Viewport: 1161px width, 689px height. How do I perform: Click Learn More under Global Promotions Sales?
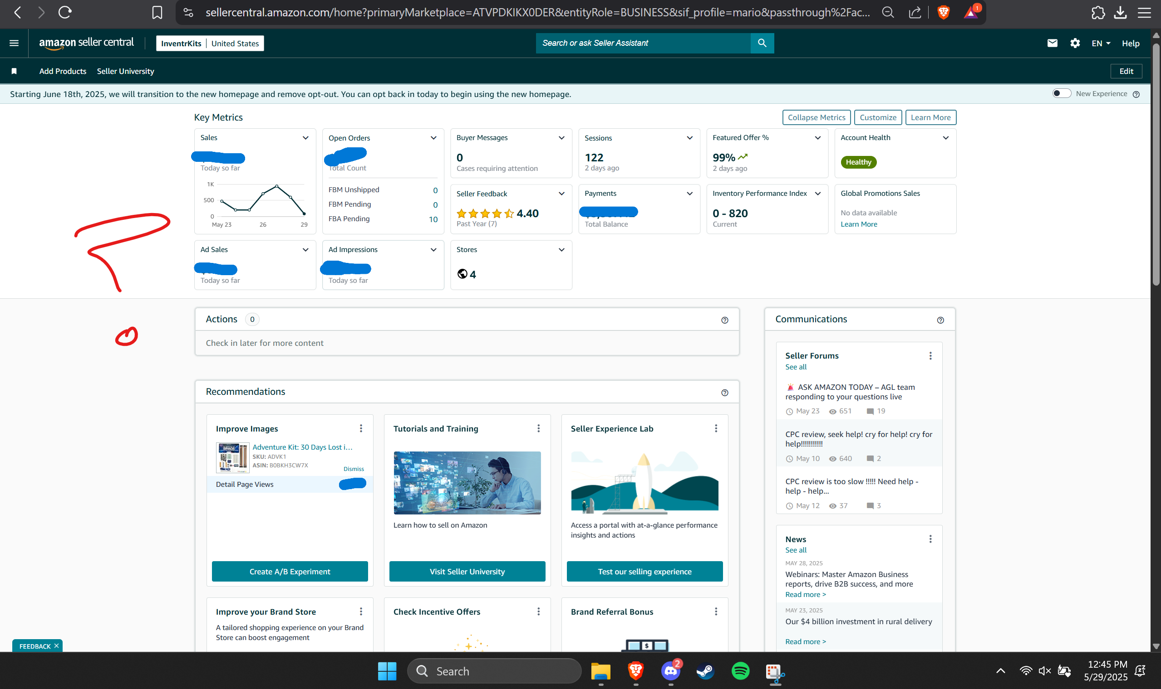pos(858,224)
